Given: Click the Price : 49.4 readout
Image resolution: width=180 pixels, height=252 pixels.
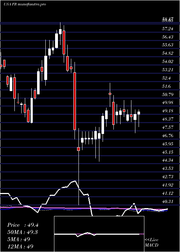Looking at the screenshot, I should pyautogui.click(x=23, y=225).
